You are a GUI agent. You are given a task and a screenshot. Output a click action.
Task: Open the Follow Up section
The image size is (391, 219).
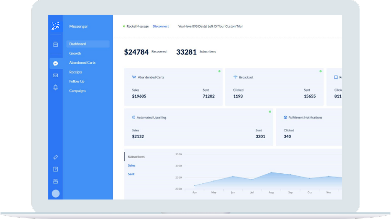77,82
